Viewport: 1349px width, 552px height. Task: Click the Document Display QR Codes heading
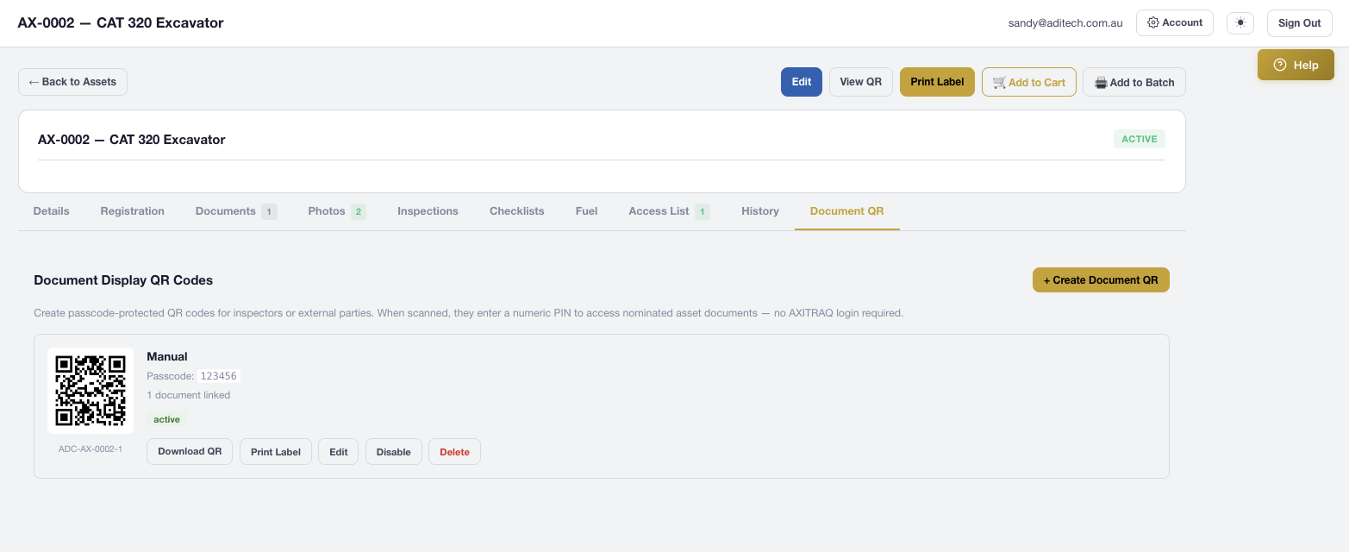[x=123, y=280]
